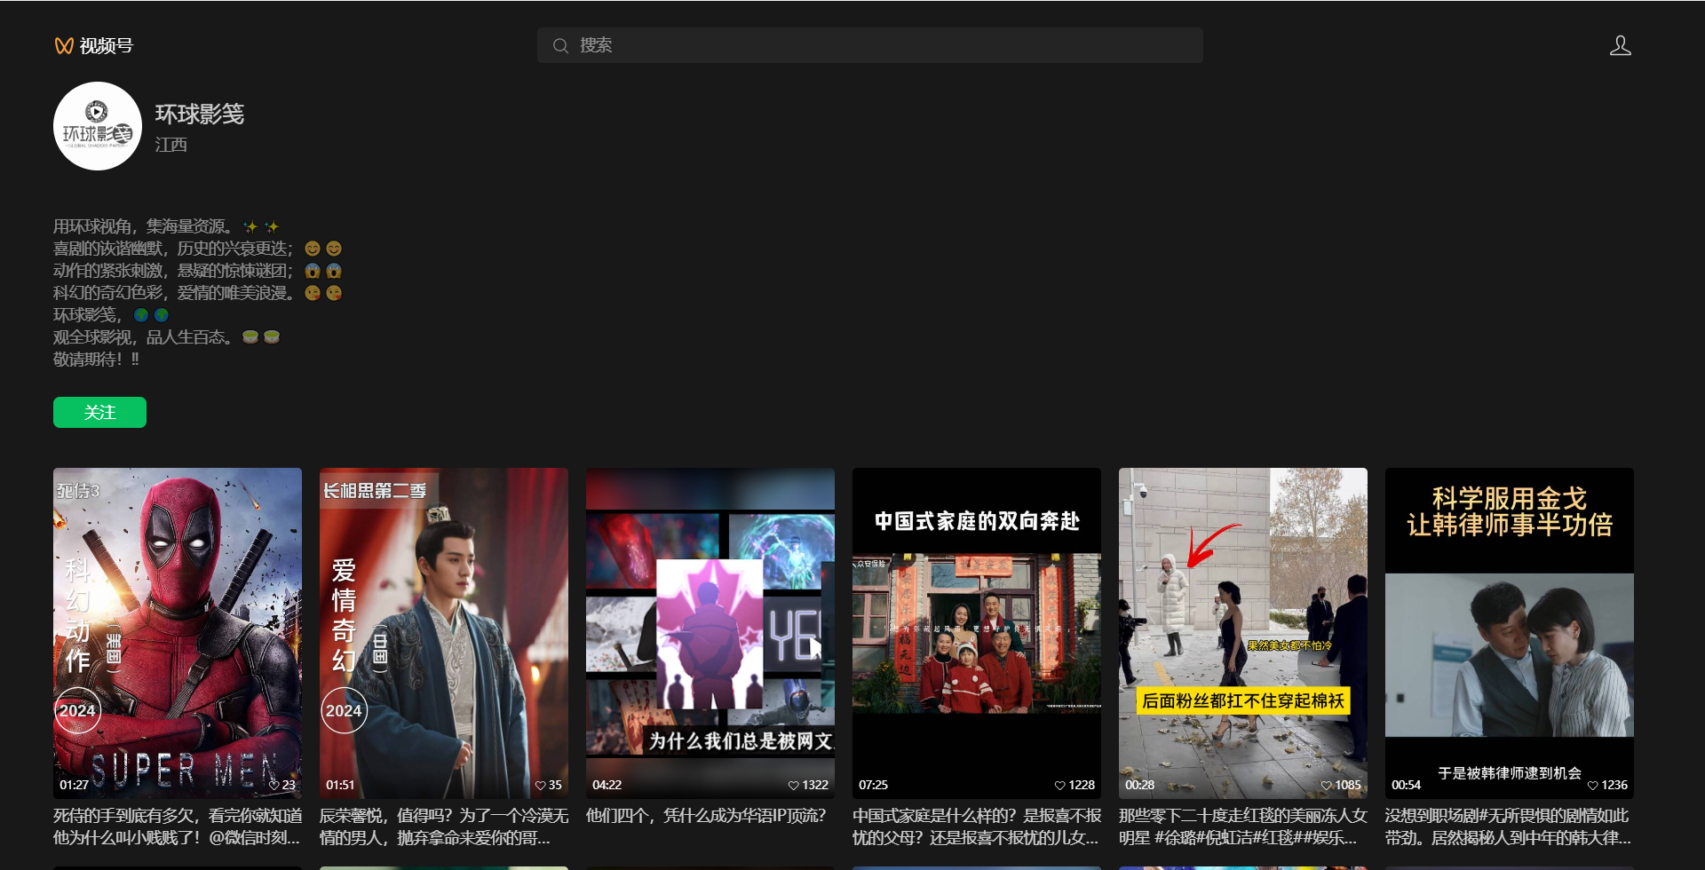
Task: Click the 01:51 duration label
Action: point(340,785)
